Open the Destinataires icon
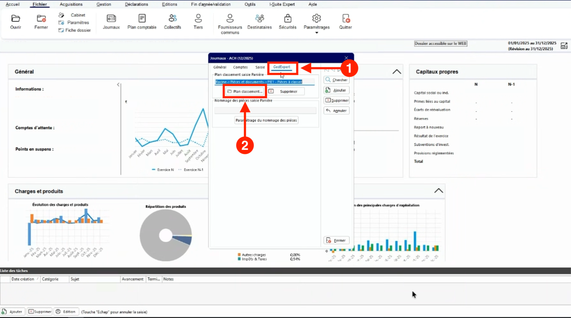The image size is (571, 318). click(x=259, y=22)
